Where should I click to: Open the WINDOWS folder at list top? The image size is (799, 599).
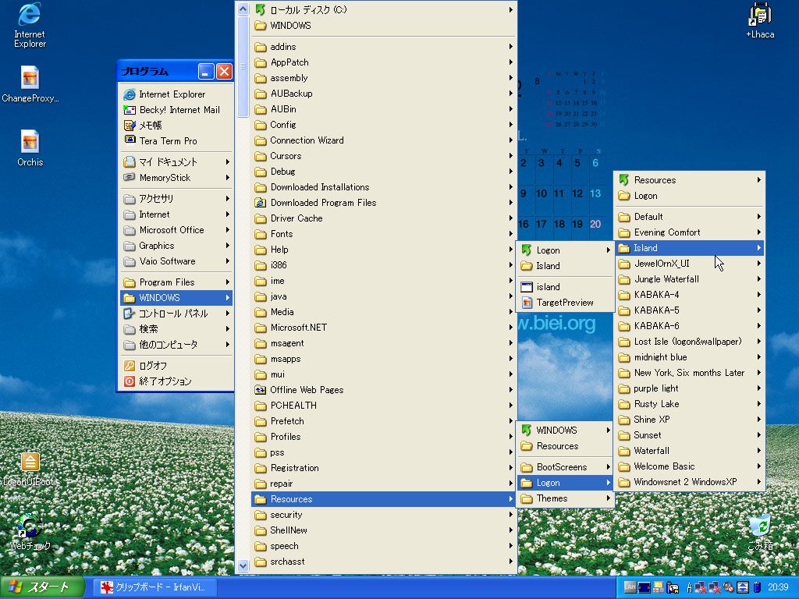pyautogui.click(x=384, y=26)
